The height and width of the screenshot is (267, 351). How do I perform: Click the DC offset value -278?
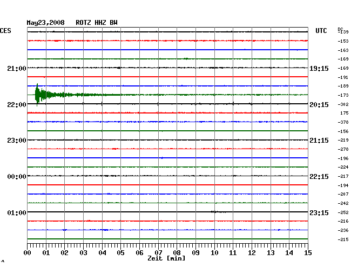[343, 149]
